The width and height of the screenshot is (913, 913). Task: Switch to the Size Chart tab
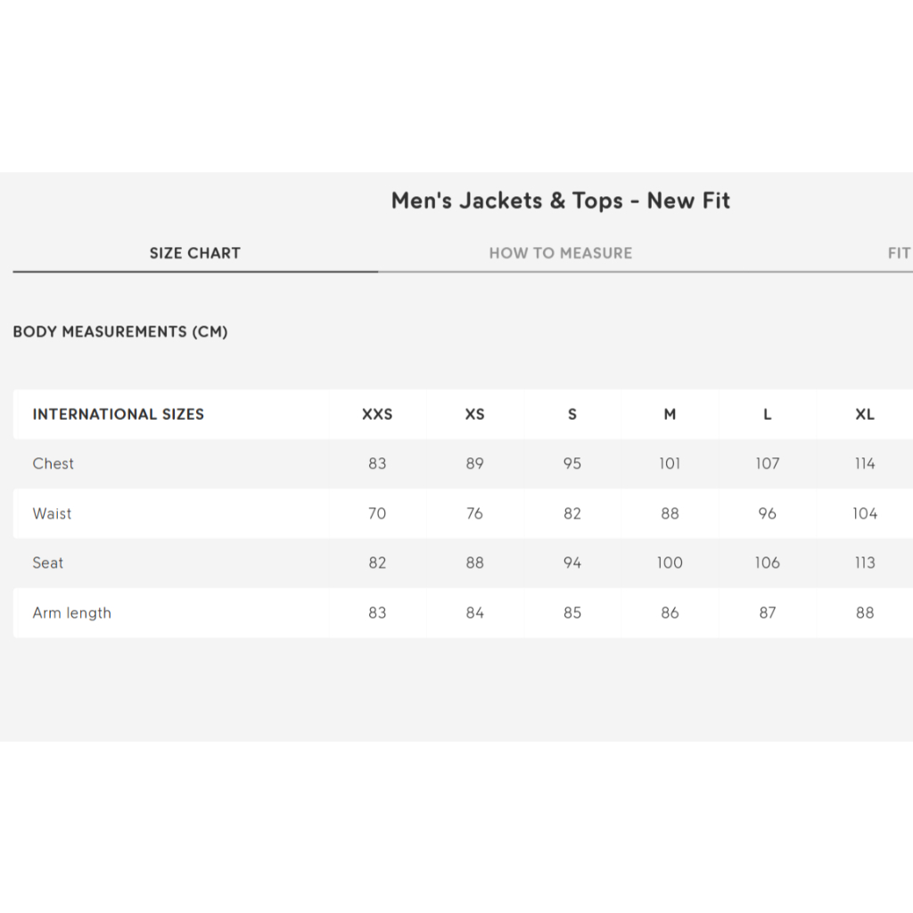pyautogui.click(x=195, y=253)
